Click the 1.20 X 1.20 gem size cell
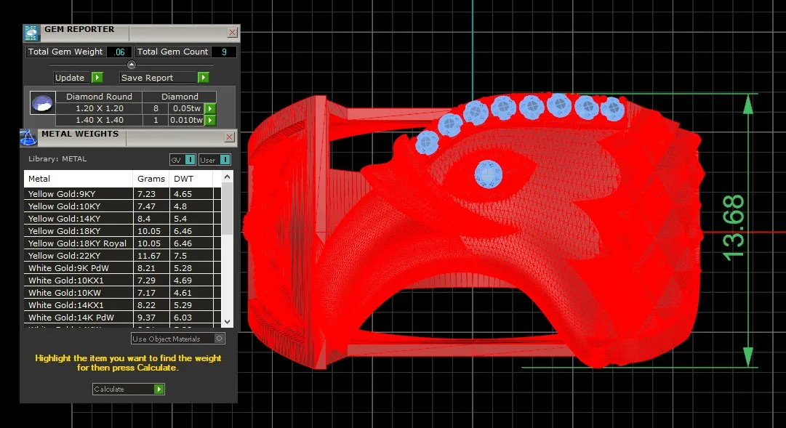 (100, 108)
